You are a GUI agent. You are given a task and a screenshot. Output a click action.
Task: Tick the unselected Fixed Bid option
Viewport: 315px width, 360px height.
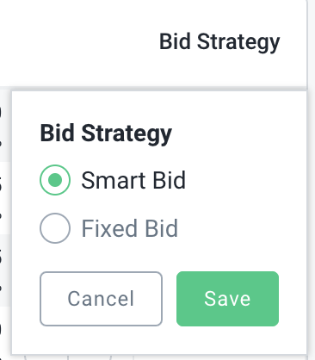pos(55,228)
